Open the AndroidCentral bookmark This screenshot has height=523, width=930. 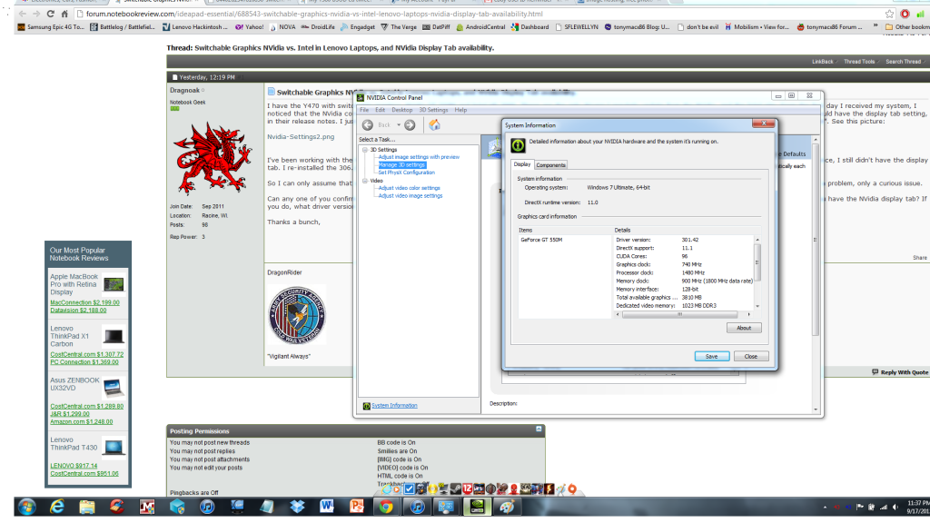(x=480, y=26)
